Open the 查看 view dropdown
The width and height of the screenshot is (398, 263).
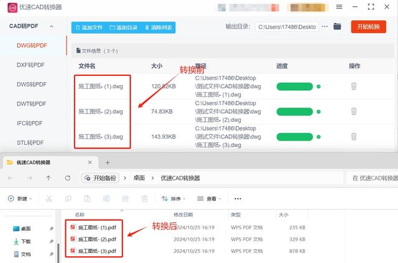point(210,199)
